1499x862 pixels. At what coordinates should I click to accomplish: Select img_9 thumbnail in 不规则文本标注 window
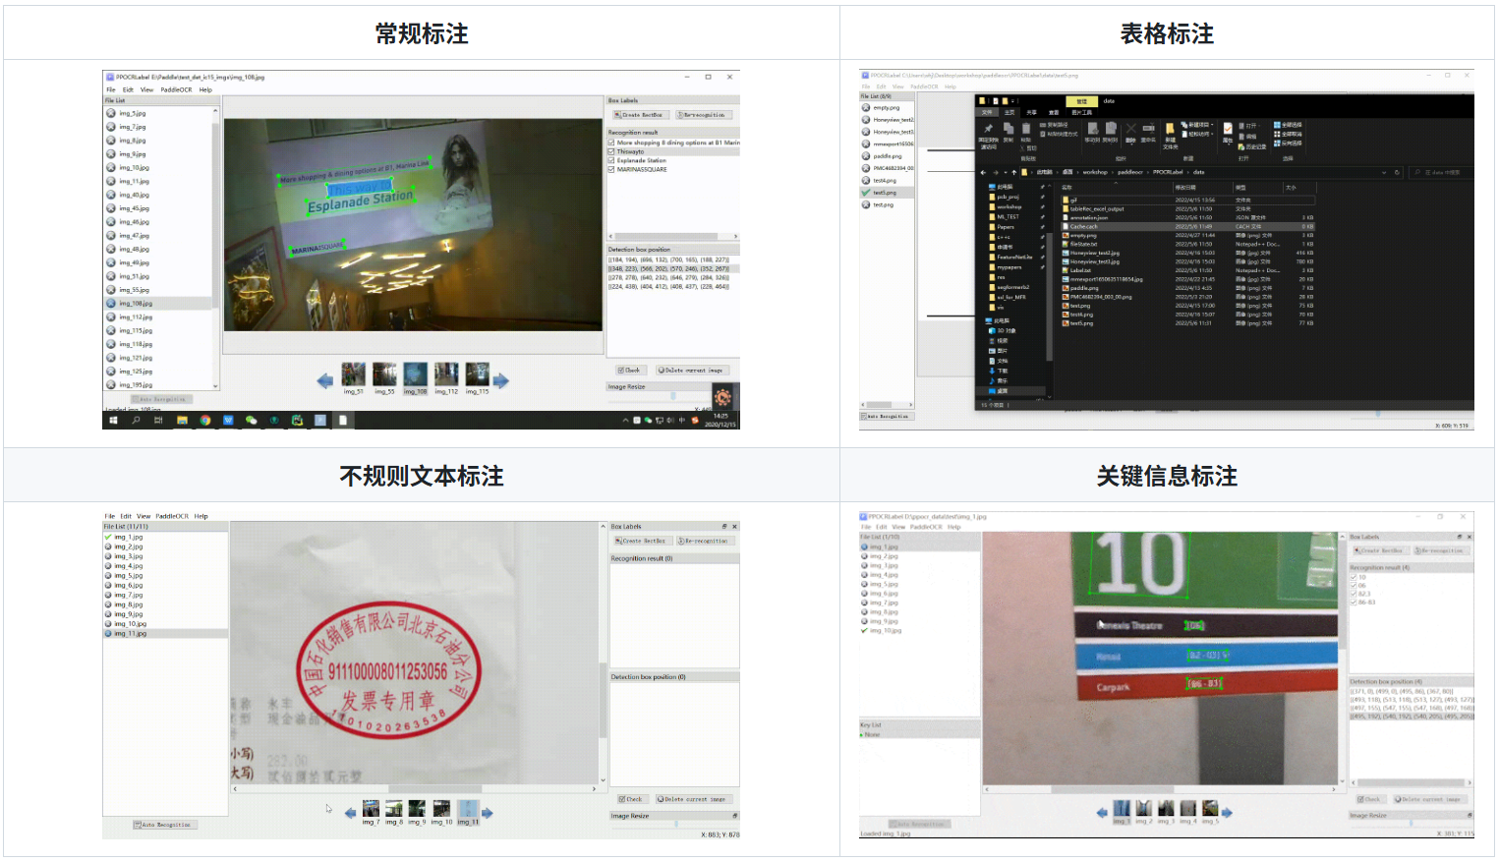click(417, 812)
